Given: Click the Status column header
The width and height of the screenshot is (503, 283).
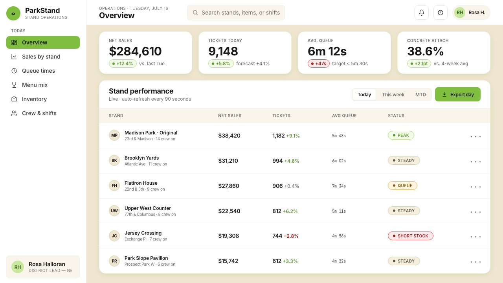Looking at the screenshot, I should coord(396,116).
